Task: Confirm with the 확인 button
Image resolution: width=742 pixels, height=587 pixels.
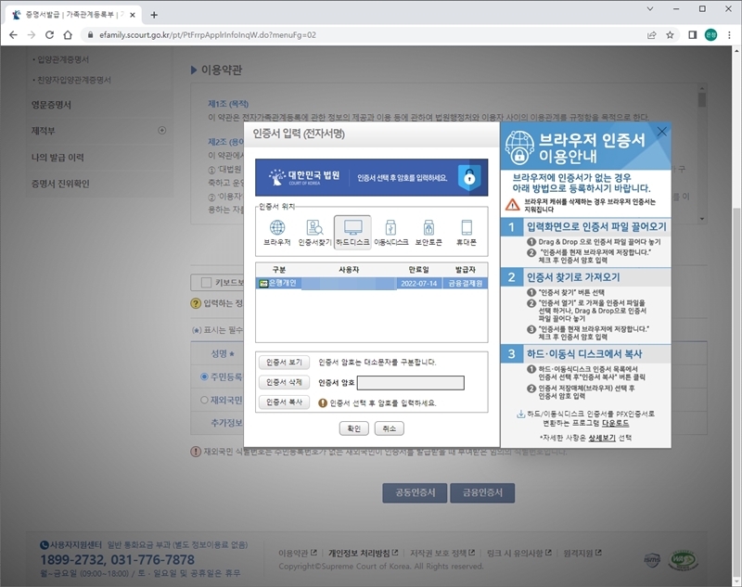Action: click(x=354, y=428)
